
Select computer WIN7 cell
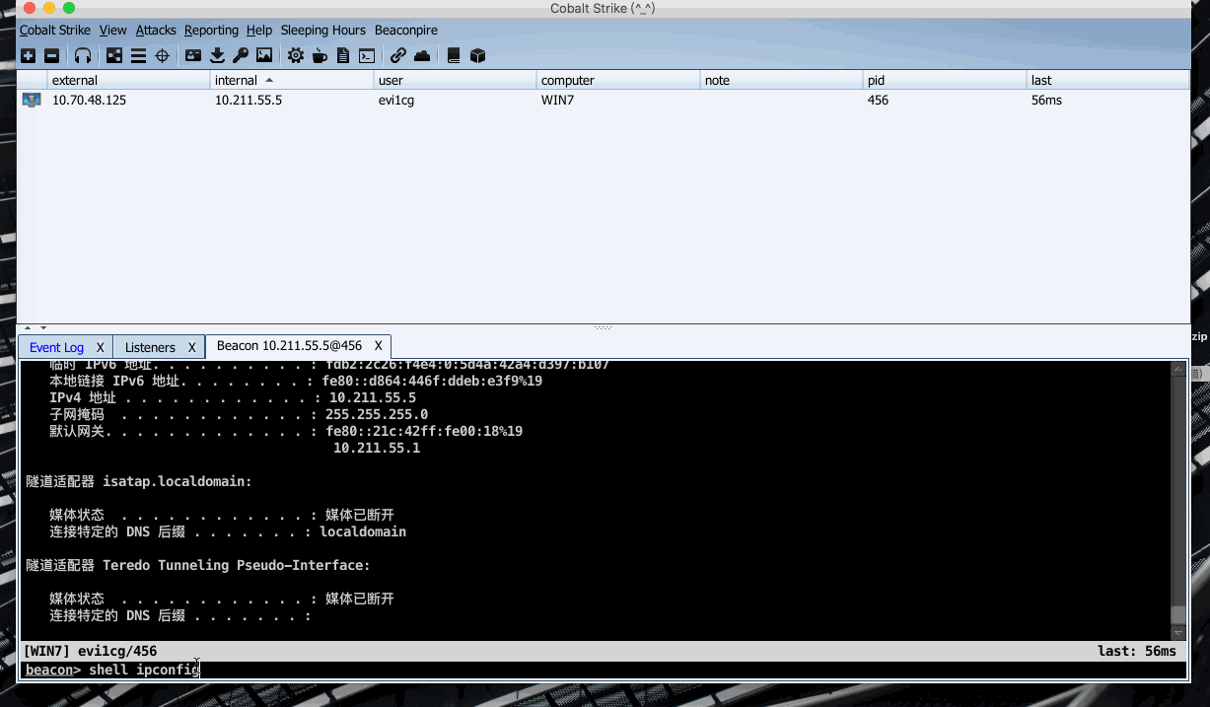click(618, 100)
